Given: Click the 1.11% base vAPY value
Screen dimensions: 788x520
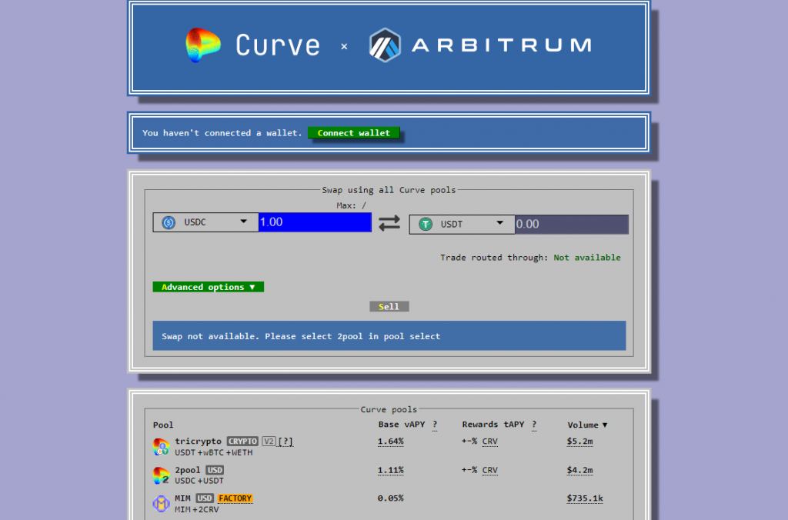Looking at the screenshot, I should pyautogui.click(x=390, y=470).
